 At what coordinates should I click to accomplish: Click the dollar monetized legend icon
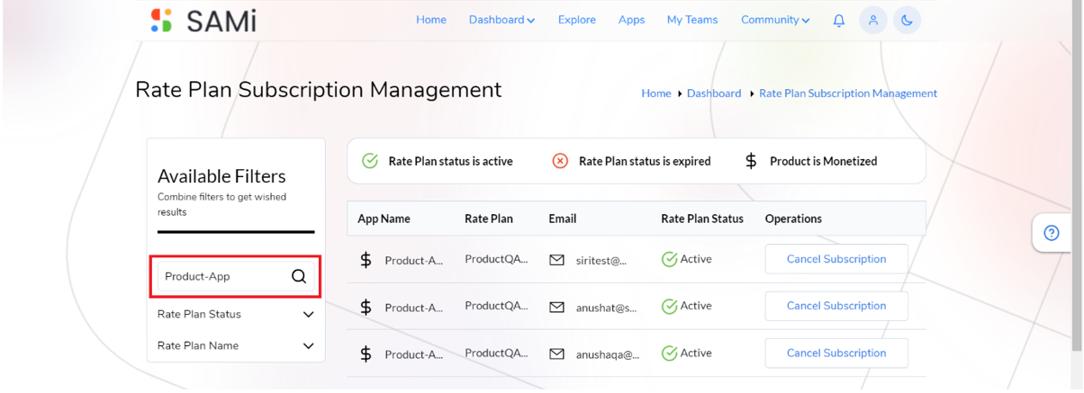tap(751, 161)
